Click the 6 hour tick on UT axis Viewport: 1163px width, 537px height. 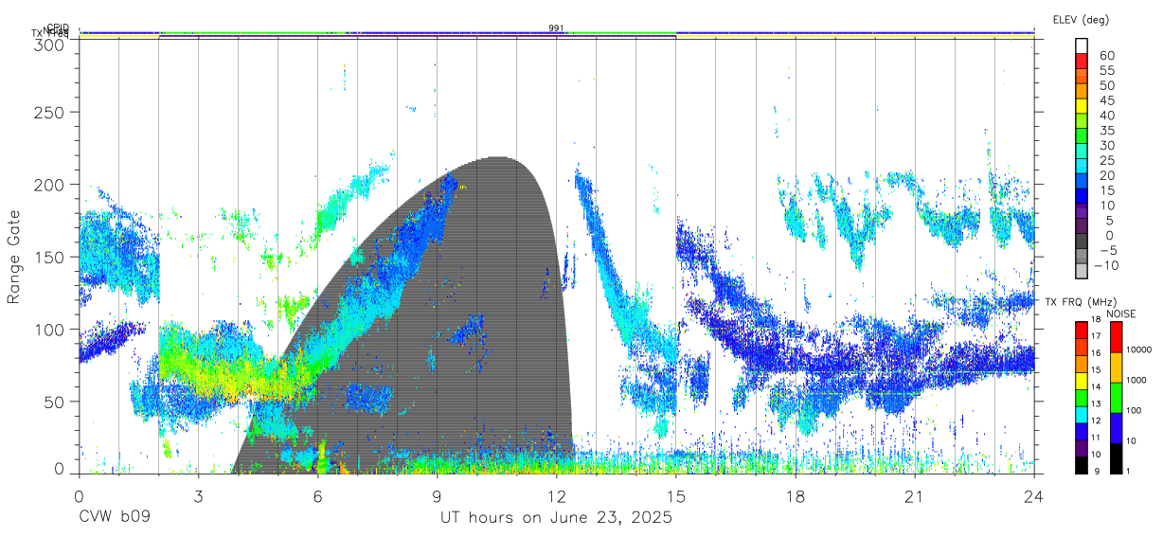tap(317, 495)
